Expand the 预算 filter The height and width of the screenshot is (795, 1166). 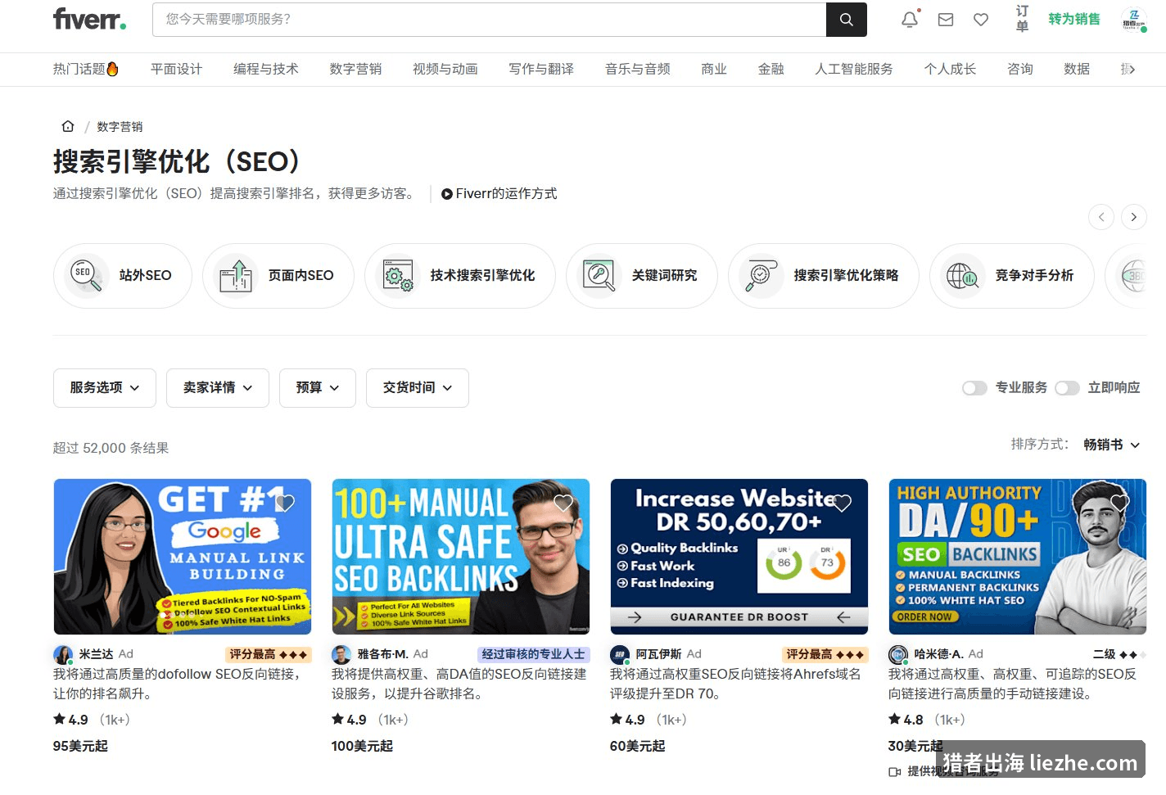pyautogui.click(x=318, y=388)
